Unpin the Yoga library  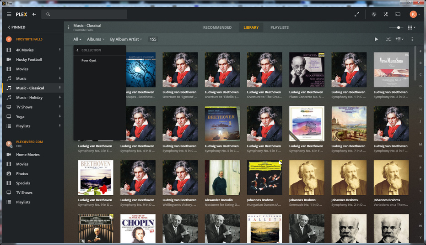point(60,116)
